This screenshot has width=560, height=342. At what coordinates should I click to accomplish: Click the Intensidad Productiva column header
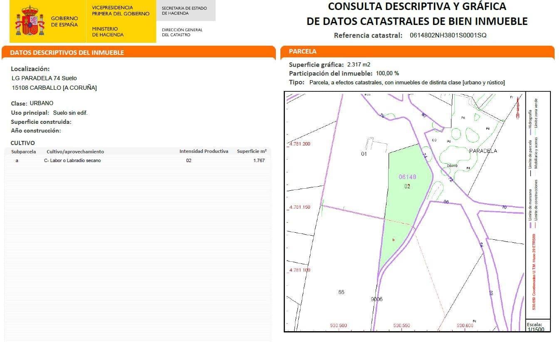(203, 151)
